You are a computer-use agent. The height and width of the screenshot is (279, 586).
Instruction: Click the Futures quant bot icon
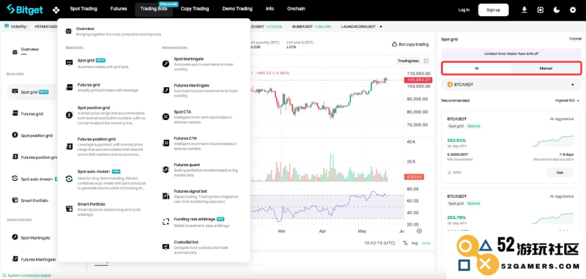pyautogui.click(x=166, y=170)
